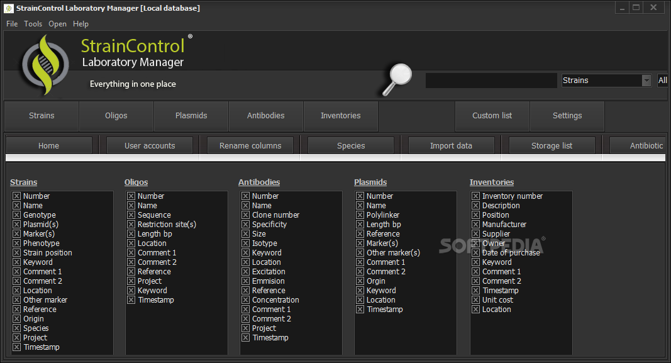671x363 pixels.
Task: Open the Custom list tab
Action: pyautogui.click(x=492, y=116)
